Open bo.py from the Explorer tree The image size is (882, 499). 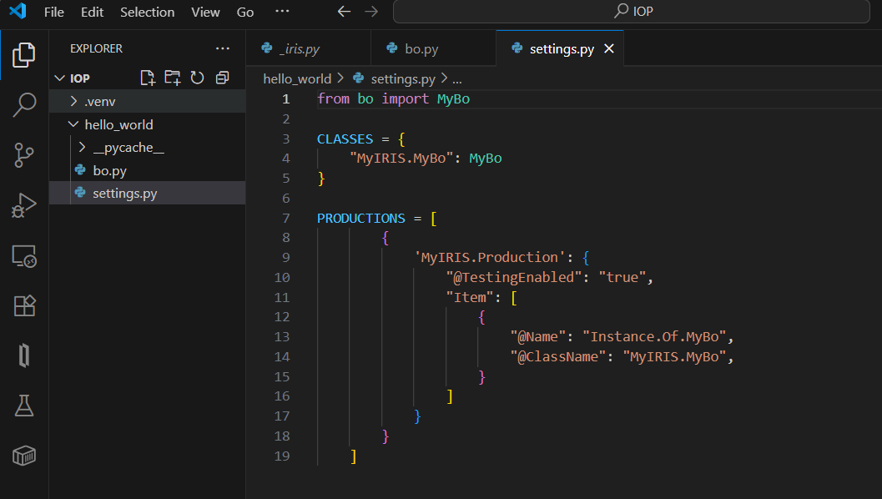[109, 170]
